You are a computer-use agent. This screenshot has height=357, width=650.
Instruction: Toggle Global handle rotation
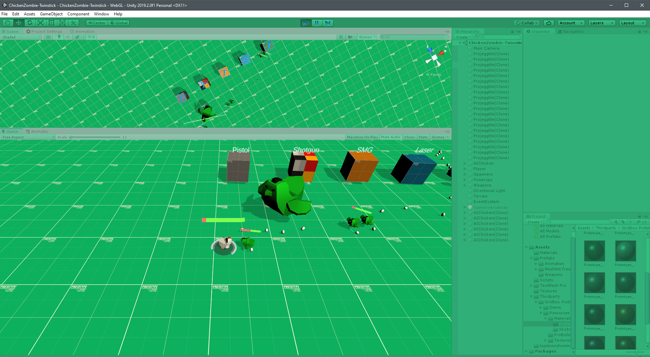(x=119, y=23)
